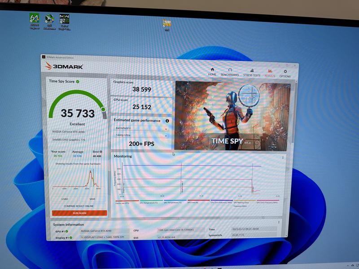
Task: Click the GUI version v2.25.8056 field
Action: [180, 238]
